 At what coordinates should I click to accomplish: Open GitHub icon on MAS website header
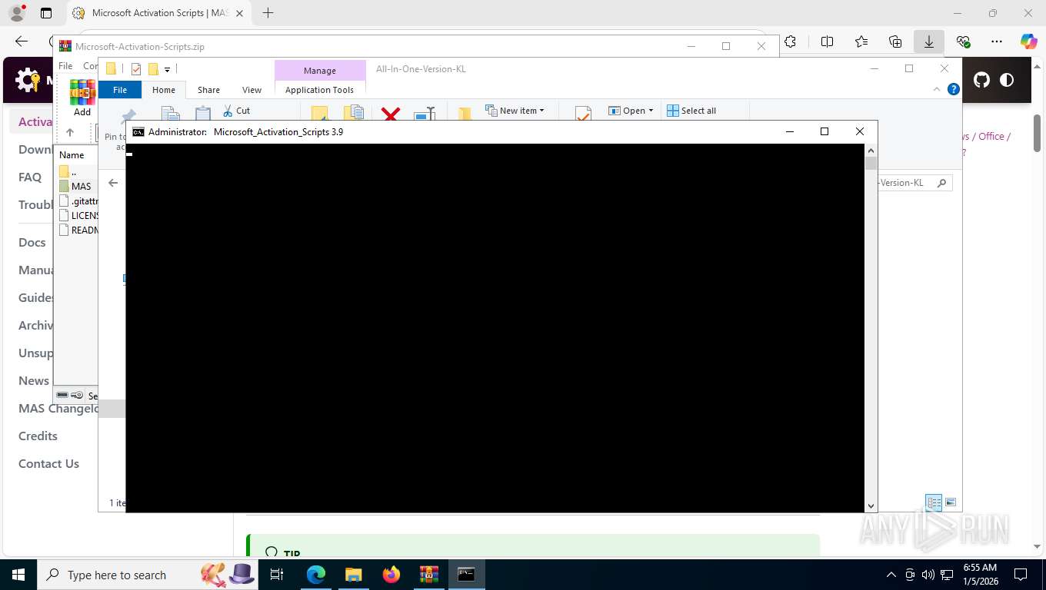[981, 80]
